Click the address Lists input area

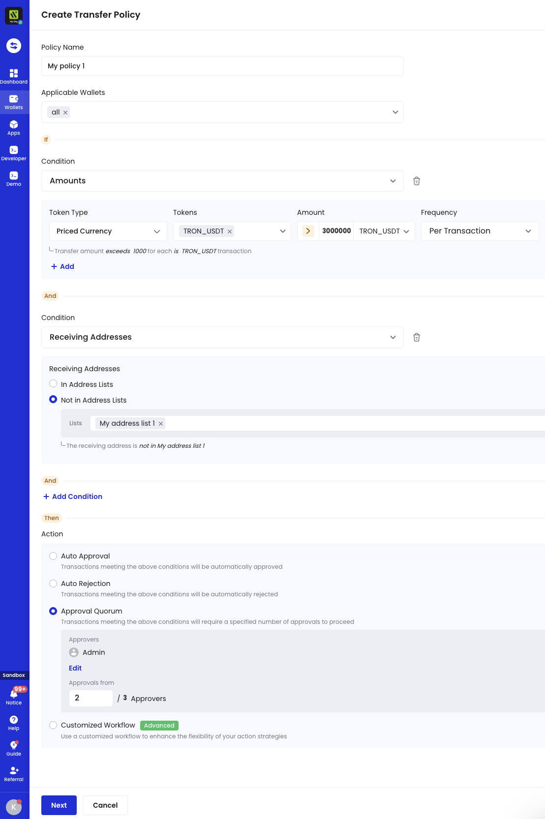(318, 423)
